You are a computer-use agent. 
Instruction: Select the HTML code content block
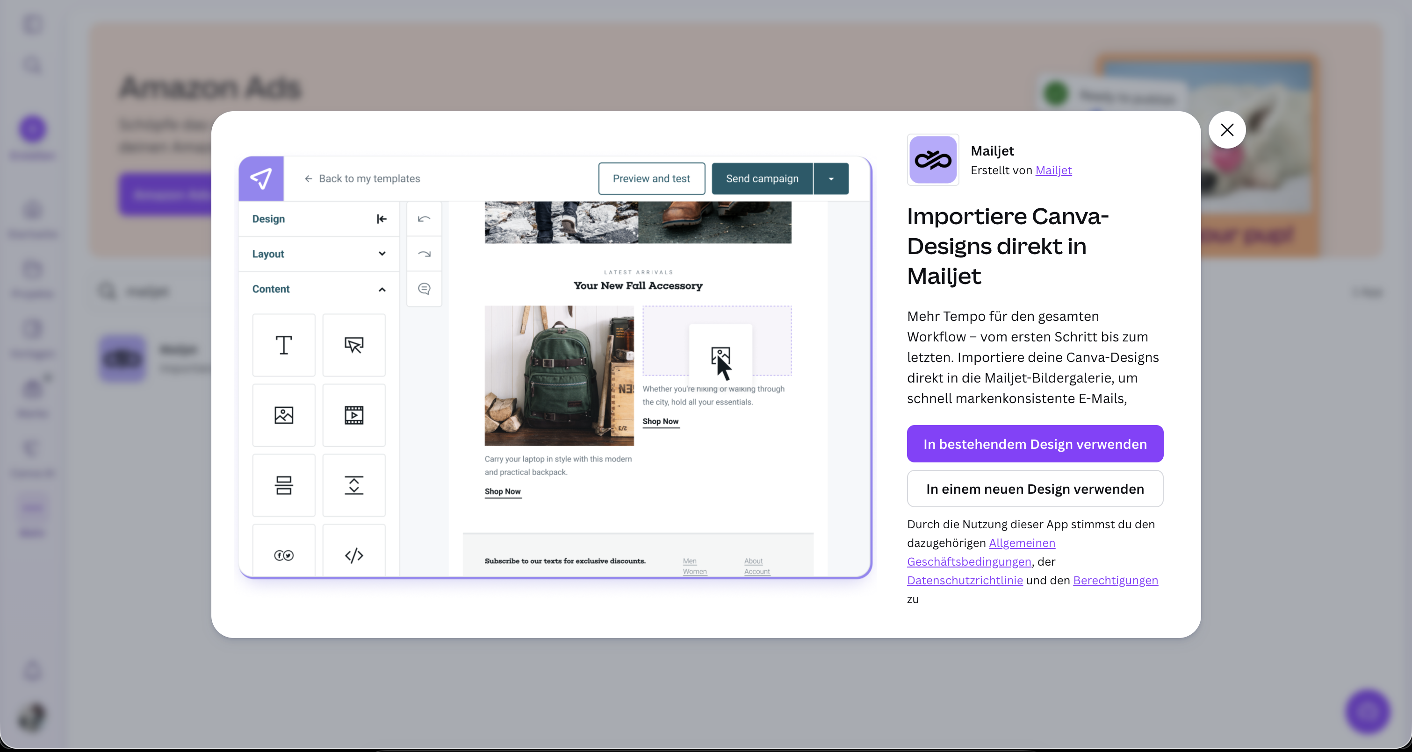coord(354,550)
